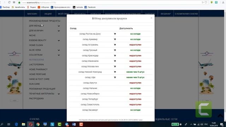Add to cart from склад Ростов-на-Дону
Image resolution: width=226 pixels, height=127 pixels.
click(x=115, y=34)
